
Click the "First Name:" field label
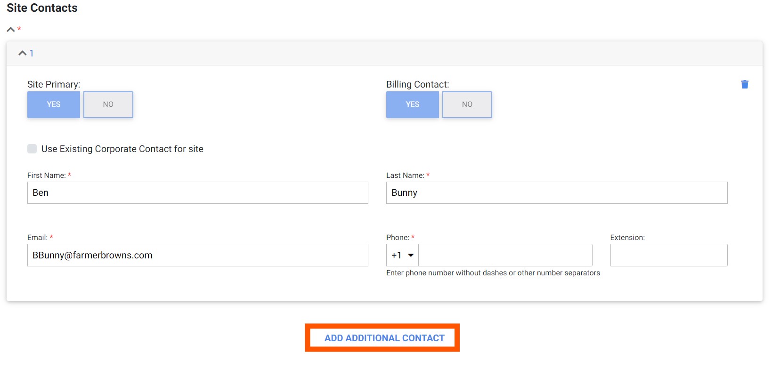click(x=46, y=176)
